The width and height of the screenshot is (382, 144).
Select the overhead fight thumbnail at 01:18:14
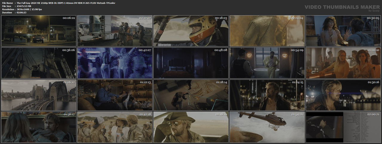point(191,95)
